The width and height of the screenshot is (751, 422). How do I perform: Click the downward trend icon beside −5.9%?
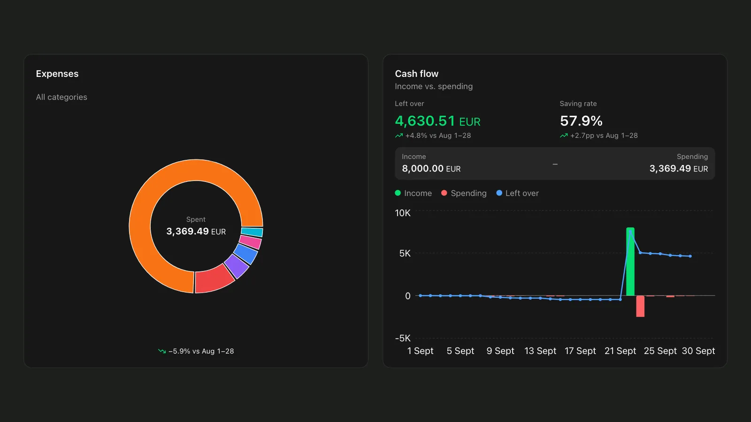(162, 351)
